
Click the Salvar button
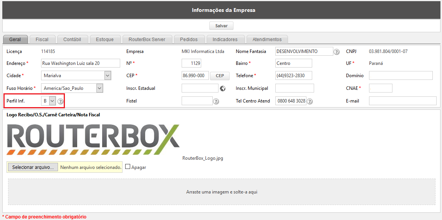(x=221, y=26)
